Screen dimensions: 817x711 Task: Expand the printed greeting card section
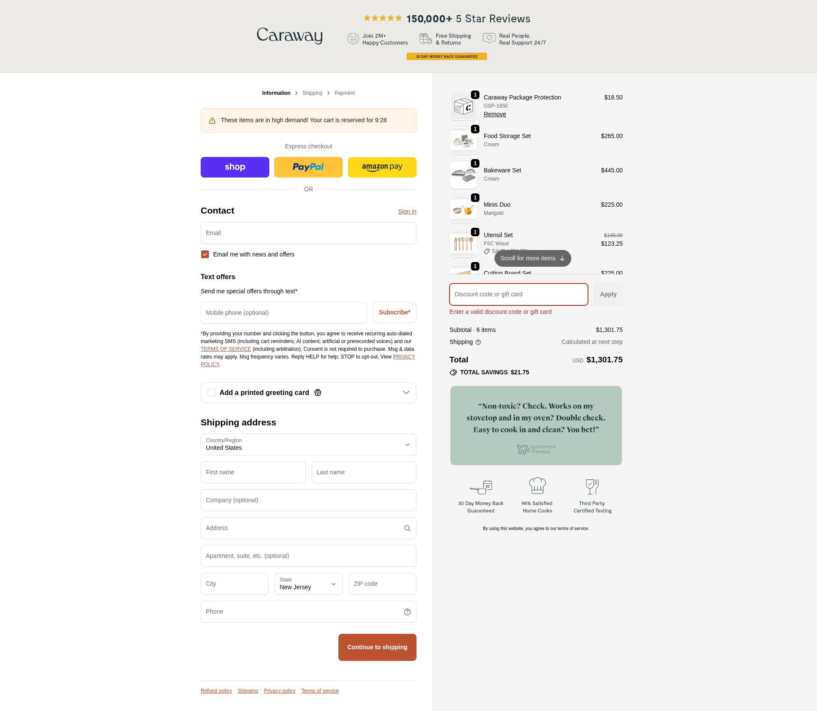[406, 393]
